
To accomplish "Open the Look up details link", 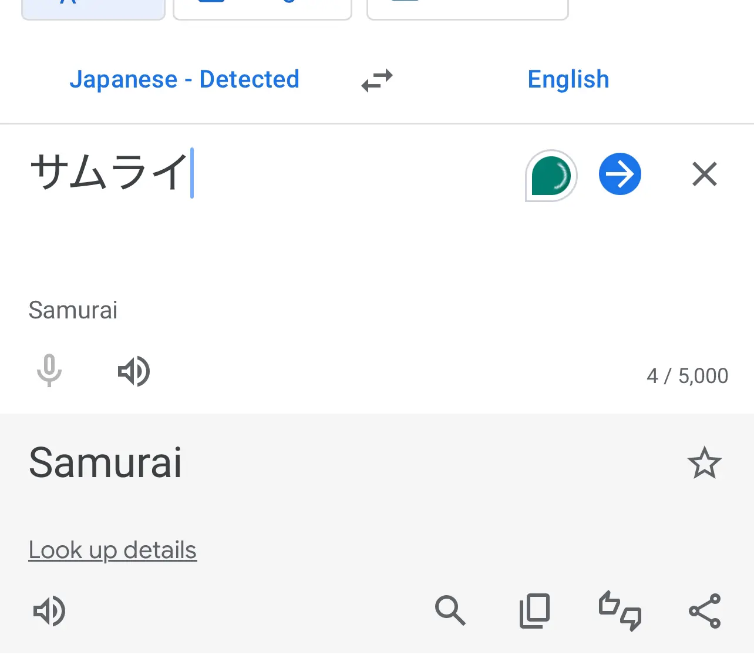I will click(113, 550).
